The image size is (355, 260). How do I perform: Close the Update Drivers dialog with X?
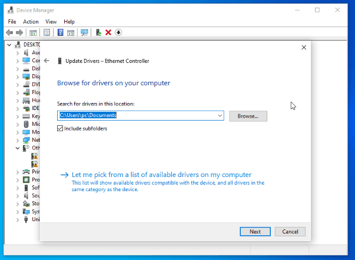click(x=304, y=47)
